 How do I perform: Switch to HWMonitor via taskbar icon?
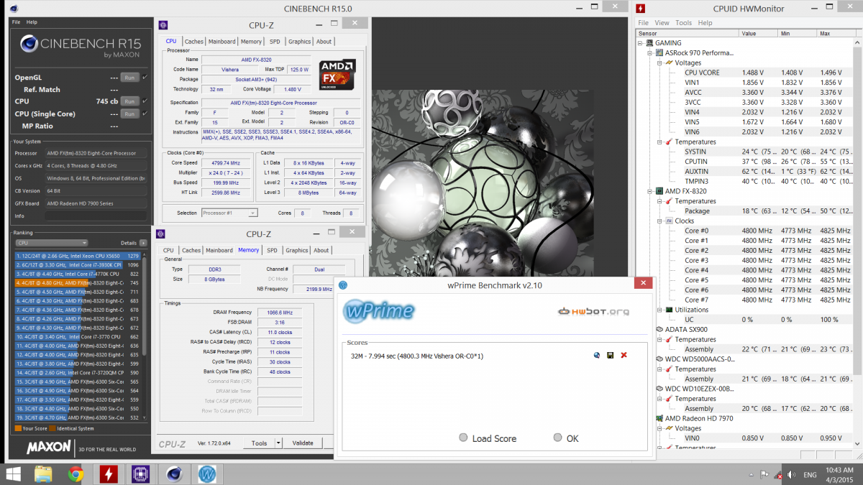pyautogui.click(x=108, y=474)
